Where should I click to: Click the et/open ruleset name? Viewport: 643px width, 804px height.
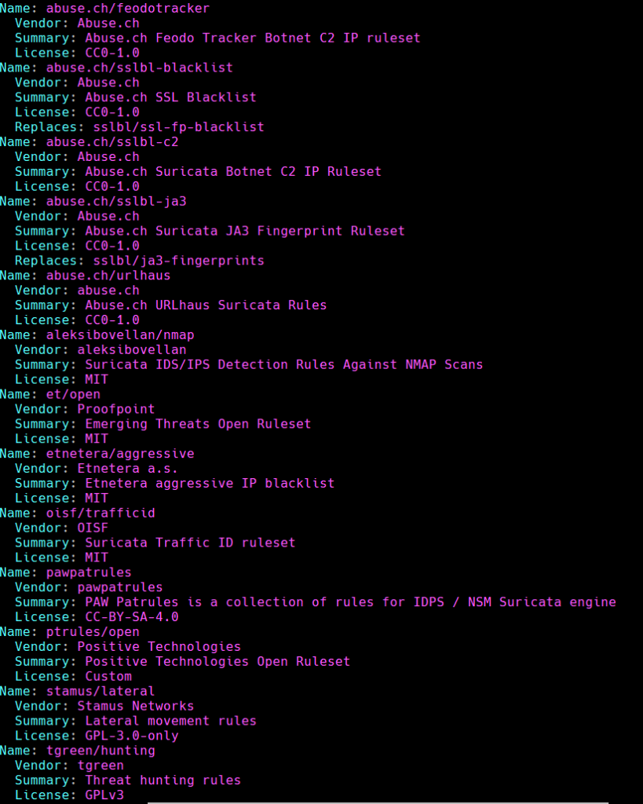(73, 394)
